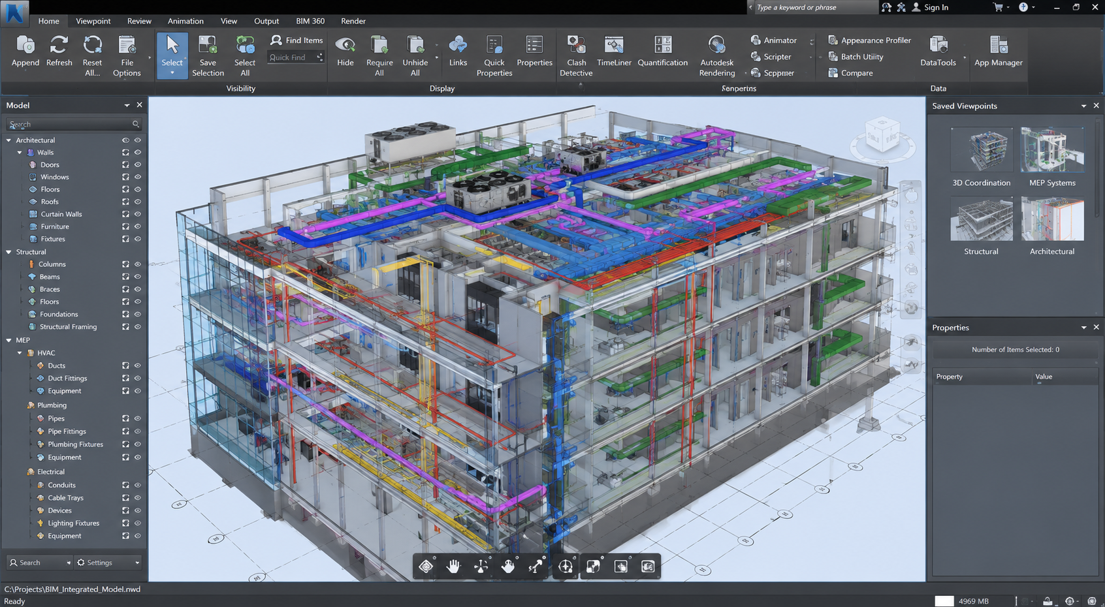
Task: Open the Structural saved viewpoint thumbnail
Action: pyautogui.click(x=982, y=219)
